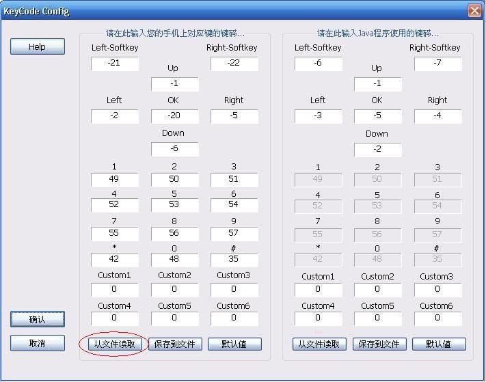Click the Java Right field showing -4

click(437, 116)
